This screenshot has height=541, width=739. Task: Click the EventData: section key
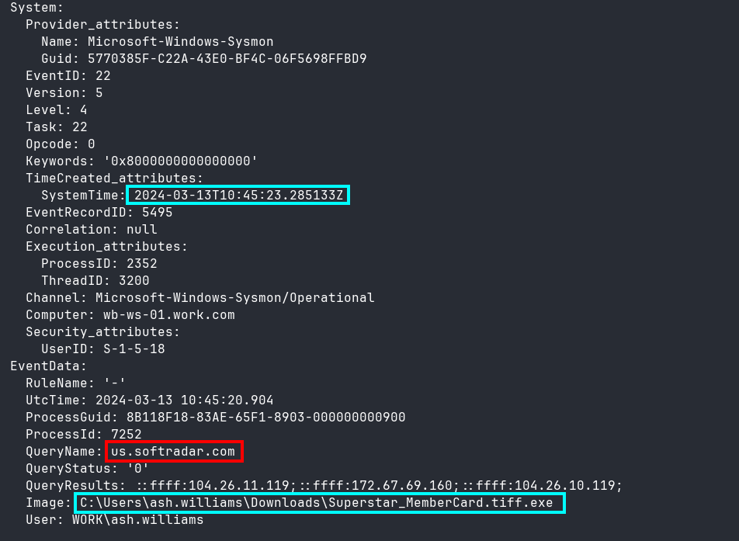(x=49, y=366)
